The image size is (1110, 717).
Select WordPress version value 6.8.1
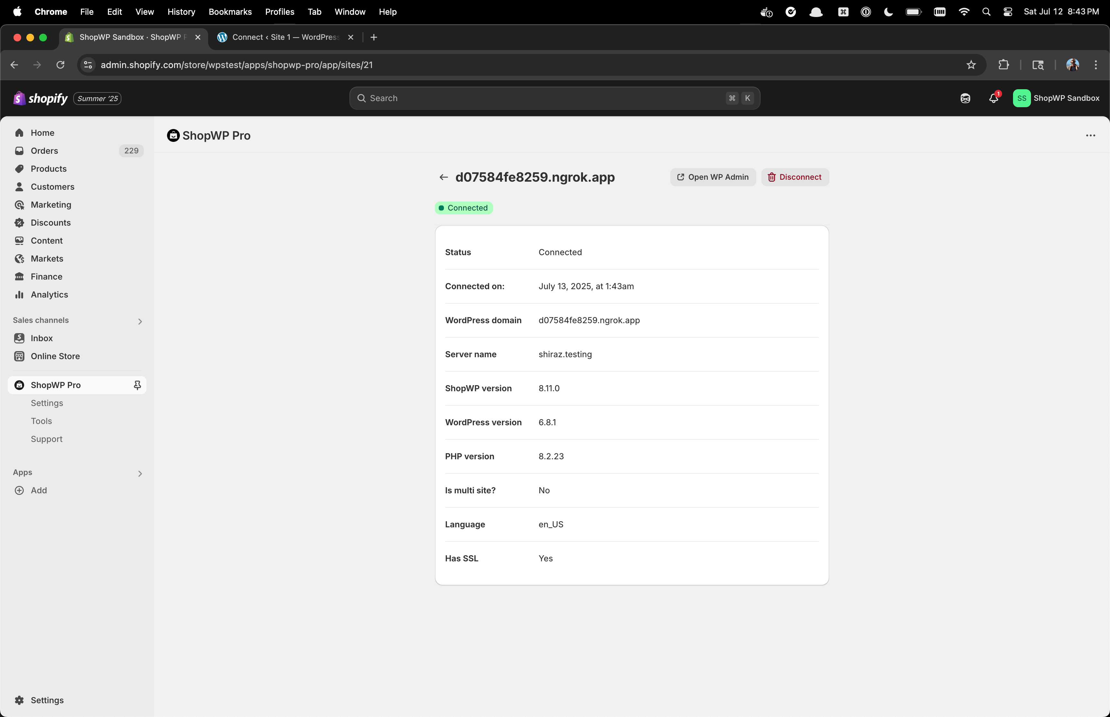(547, 422)
